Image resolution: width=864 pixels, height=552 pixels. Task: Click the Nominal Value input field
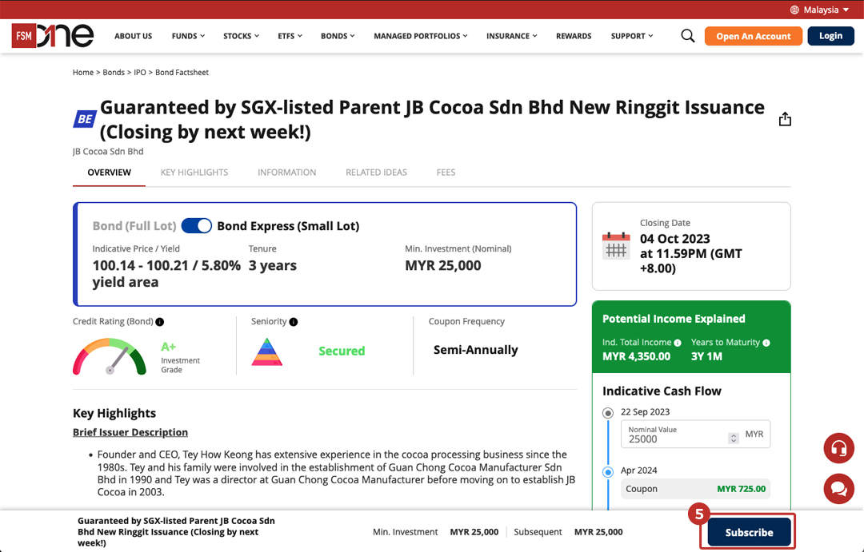click(x=676, y=439)
